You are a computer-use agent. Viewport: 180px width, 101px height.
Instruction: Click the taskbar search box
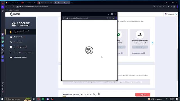coord(18,99)
